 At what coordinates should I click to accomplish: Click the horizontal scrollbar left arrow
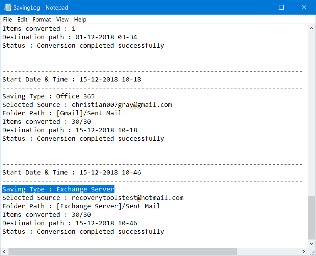(x=4, y=251)
